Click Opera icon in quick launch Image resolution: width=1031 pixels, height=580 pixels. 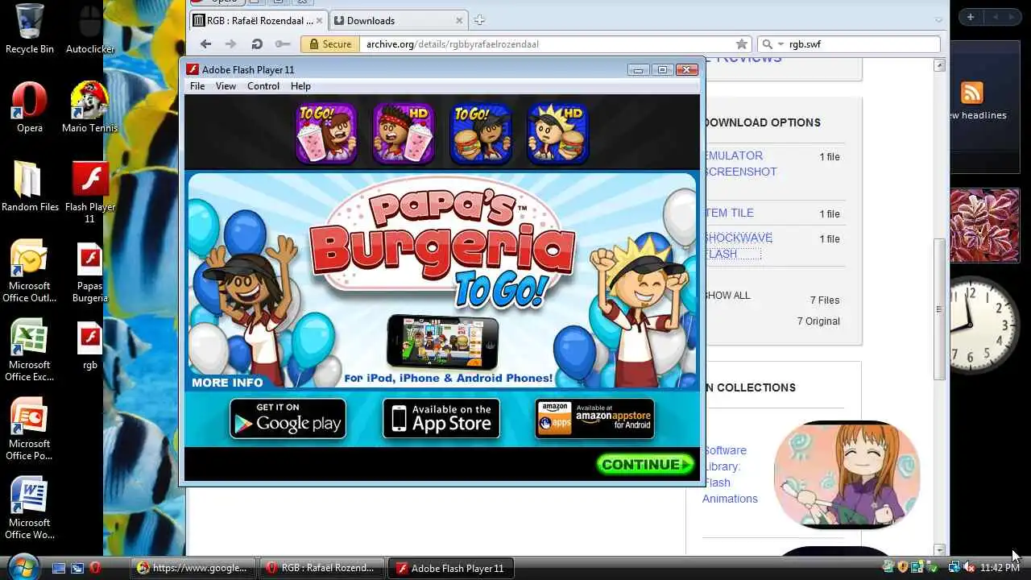[95, 568]
